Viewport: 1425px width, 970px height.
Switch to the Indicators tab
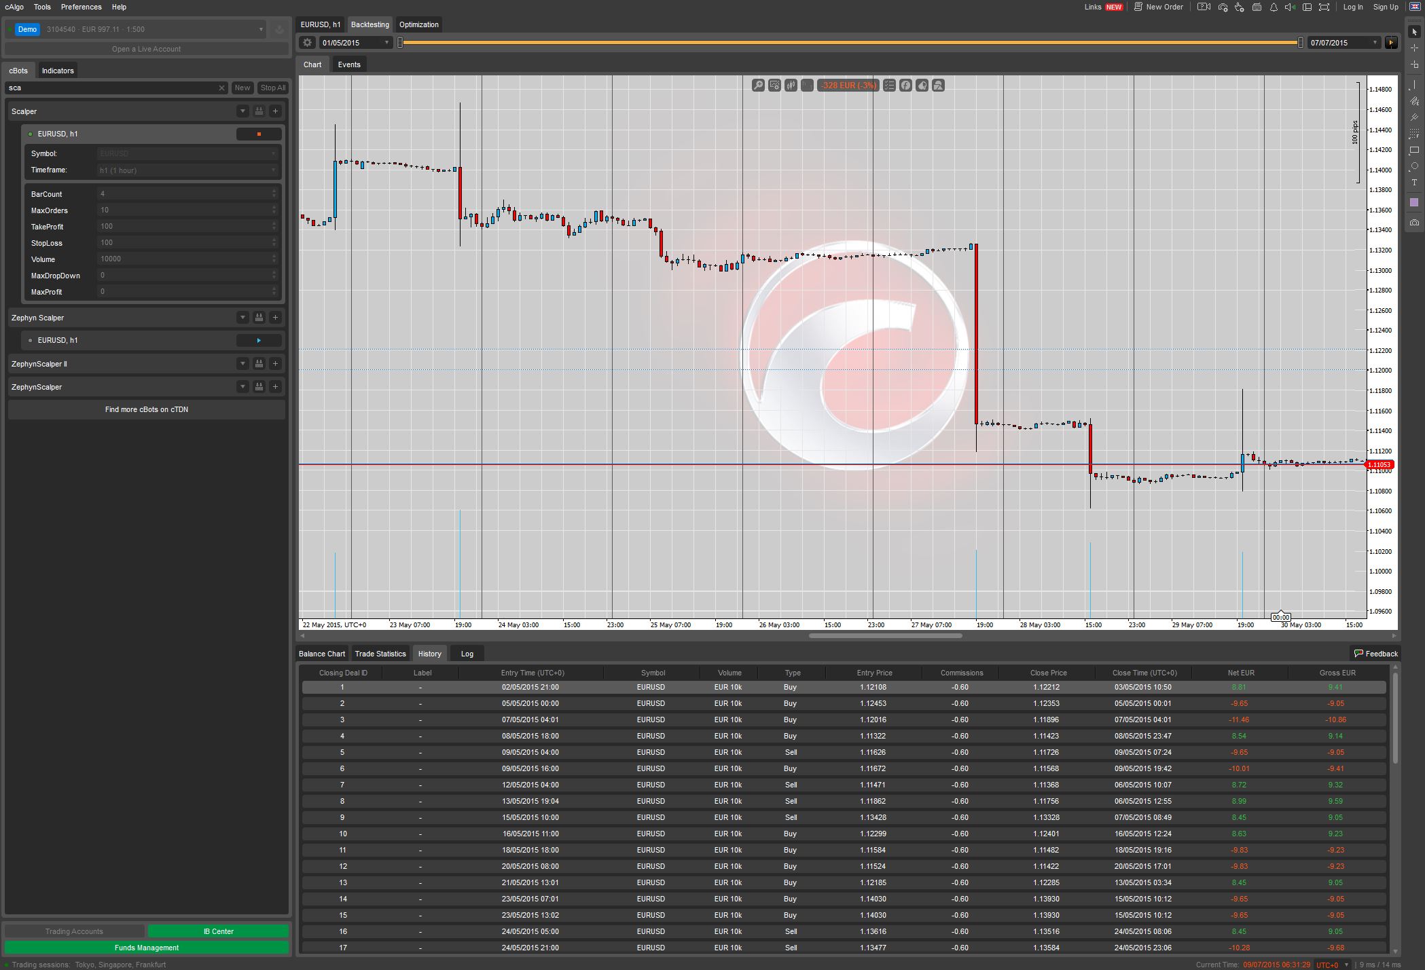(x=58, y=71)
